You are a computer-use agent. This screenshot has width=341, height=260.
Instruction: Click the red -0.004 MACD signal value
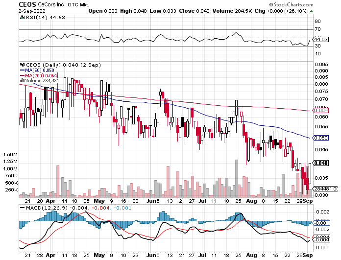point(100,208)
